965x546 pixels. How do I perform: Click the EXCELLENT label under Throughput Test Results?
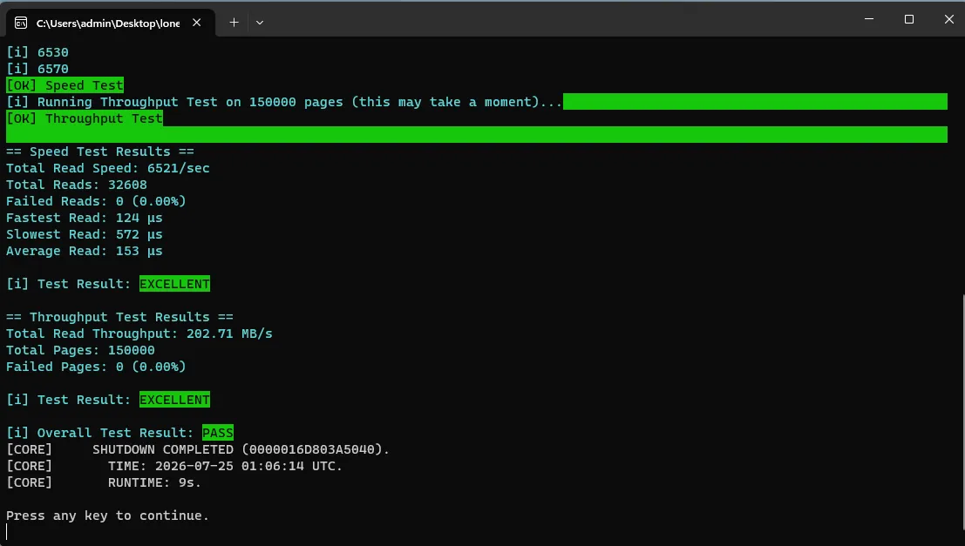[x=175, y=400]
